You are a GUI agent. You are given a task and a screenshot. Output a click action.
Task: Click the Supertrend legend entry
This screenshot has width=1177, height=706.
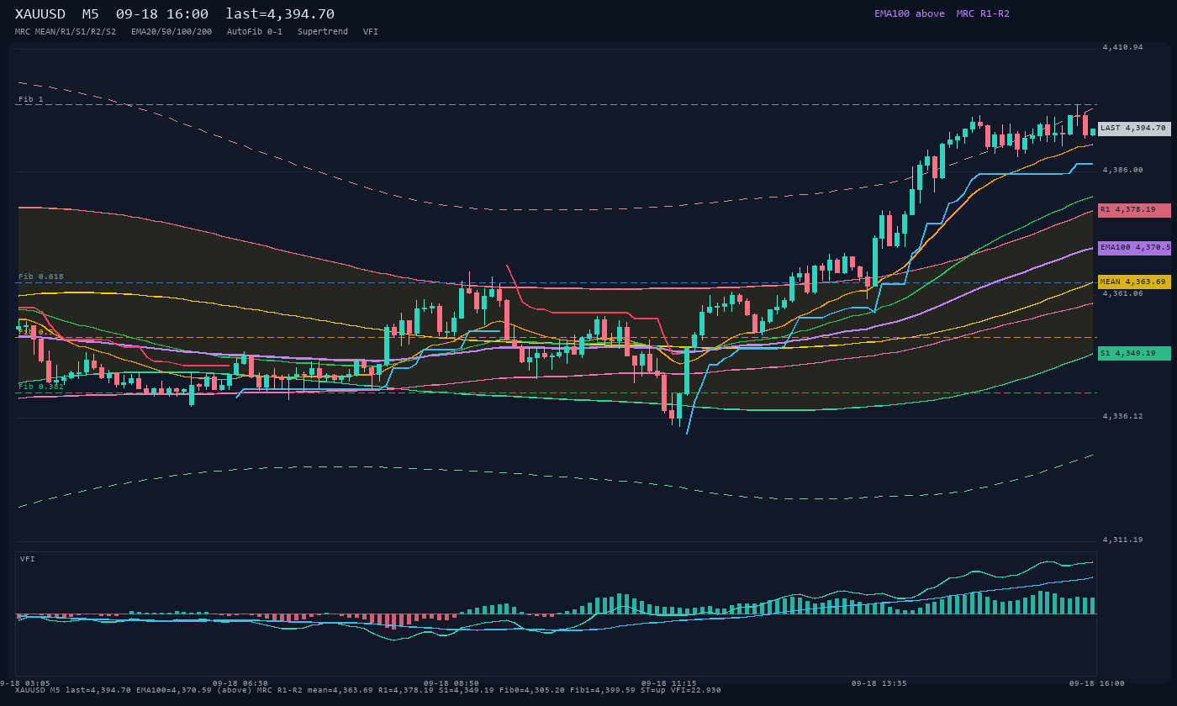pyautogui.click(x=323, y=31)
